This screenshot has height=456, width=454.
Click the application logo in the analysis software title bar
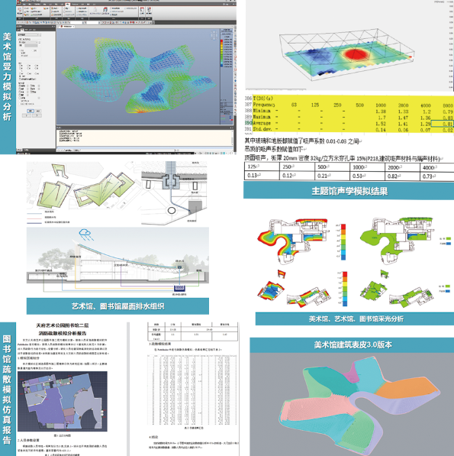18,2
